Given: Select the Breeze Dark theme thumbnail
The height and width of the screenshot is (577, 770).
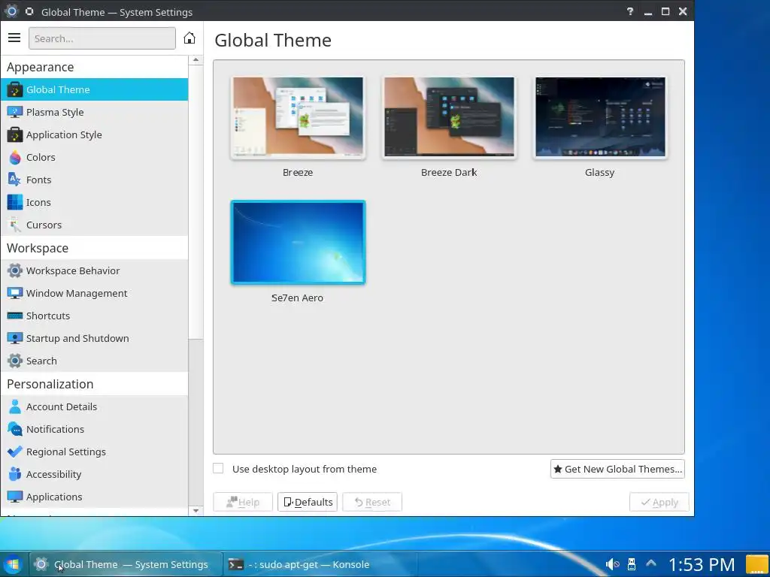Looking at the screenshot, I should pos(449,116).
